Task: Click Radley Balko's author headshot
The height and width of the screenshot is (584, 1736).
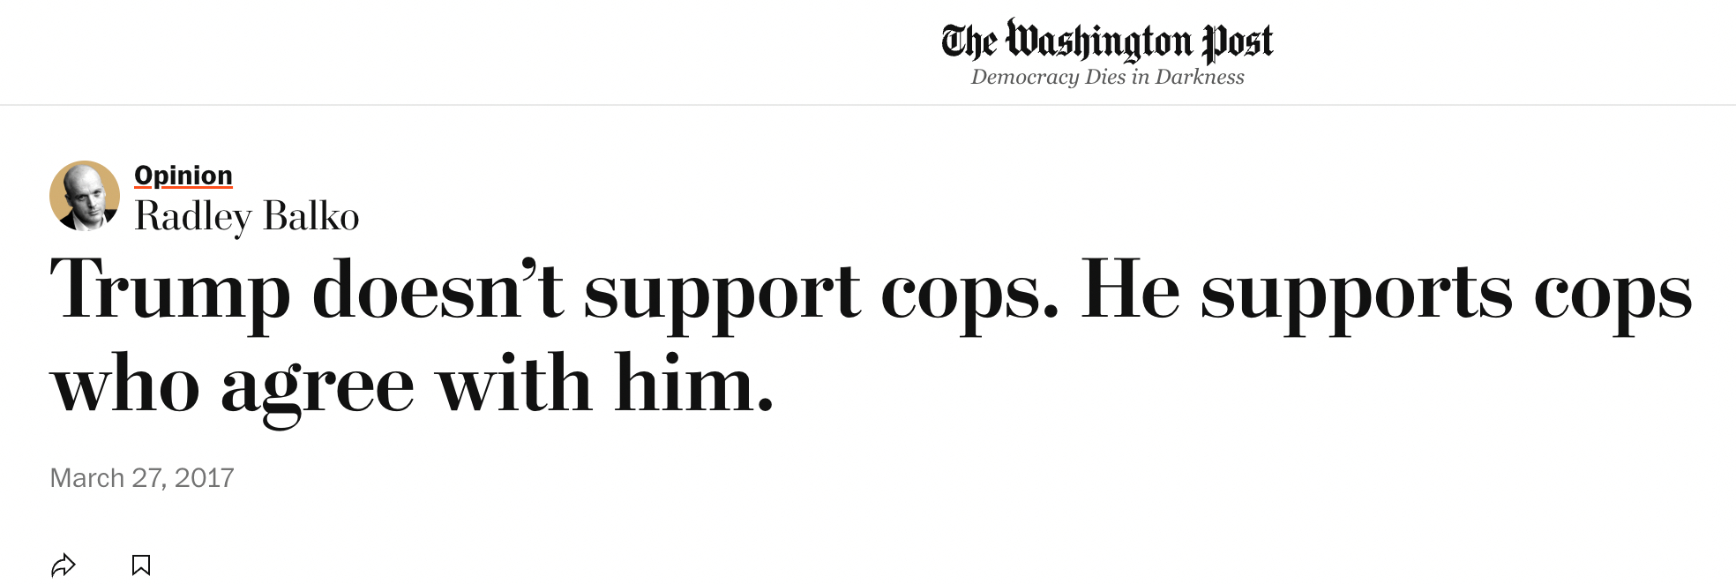Action: point(85,196)
